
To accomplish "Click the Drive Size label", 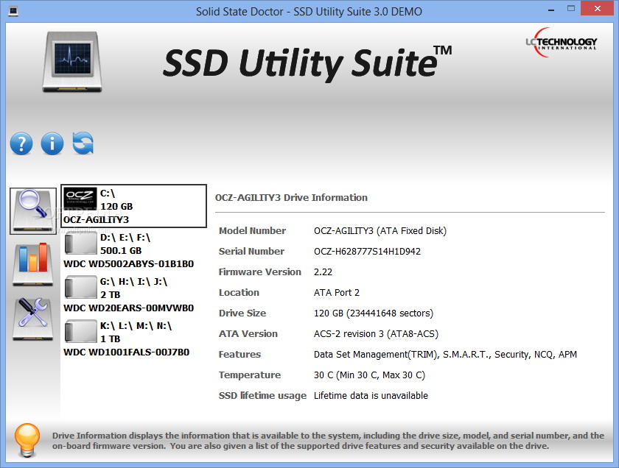I will [242, 313].
